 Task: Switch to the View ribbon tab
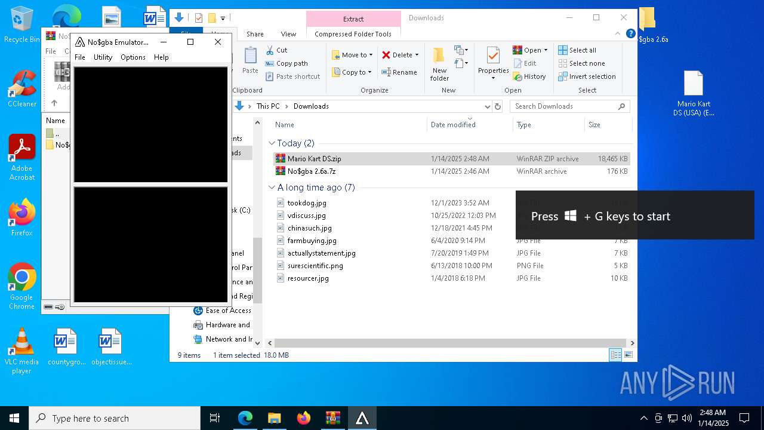coord(288,34)
